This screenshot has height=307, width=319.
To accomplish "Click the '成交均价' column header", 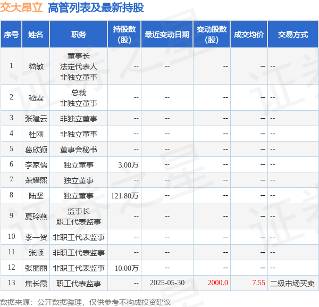I will point(249,35).
